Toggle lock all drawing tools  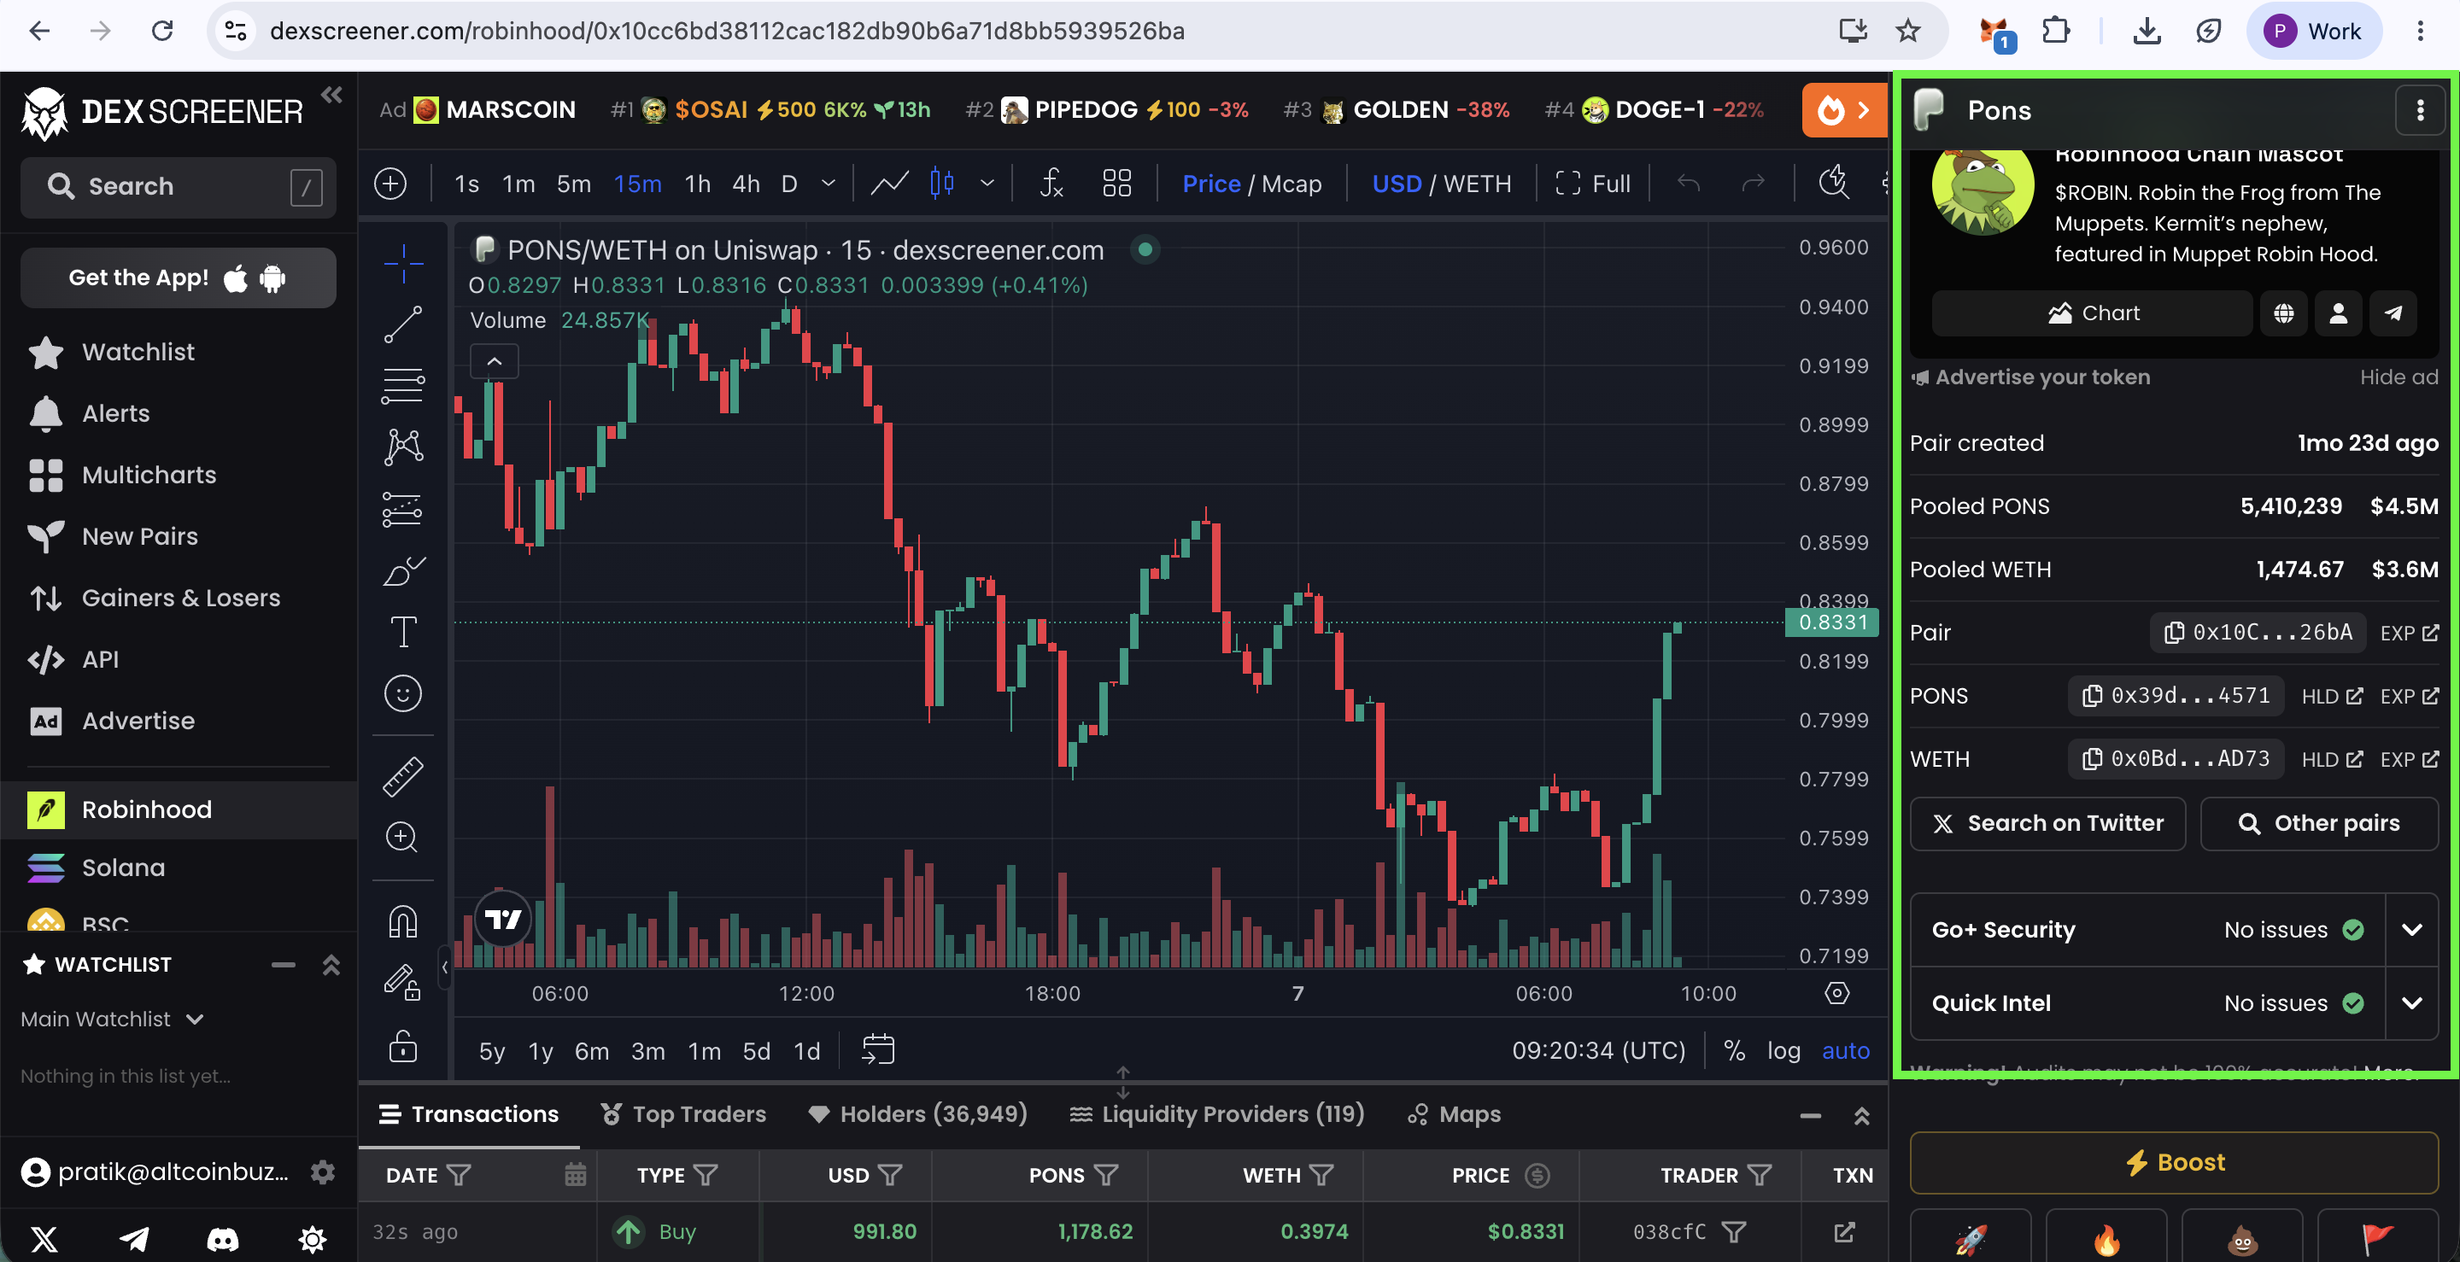pyautogui.click(x=403, y=1046)
